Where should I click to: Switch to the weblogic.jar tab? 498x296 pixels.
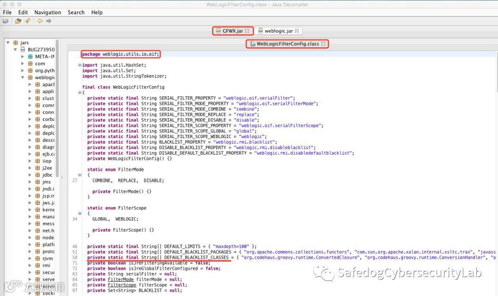click(x=279, y=31)
